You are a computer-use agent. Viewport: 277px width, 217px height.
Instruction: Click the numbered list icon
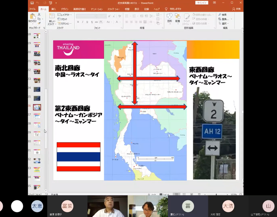[135, 16]
